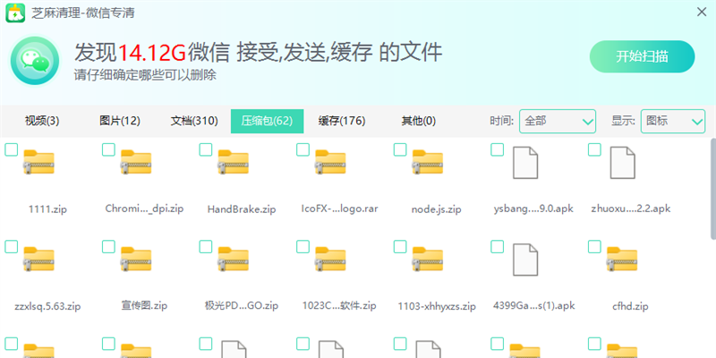Click the file name zhuoxu....2.2.apk

[630, 209]
